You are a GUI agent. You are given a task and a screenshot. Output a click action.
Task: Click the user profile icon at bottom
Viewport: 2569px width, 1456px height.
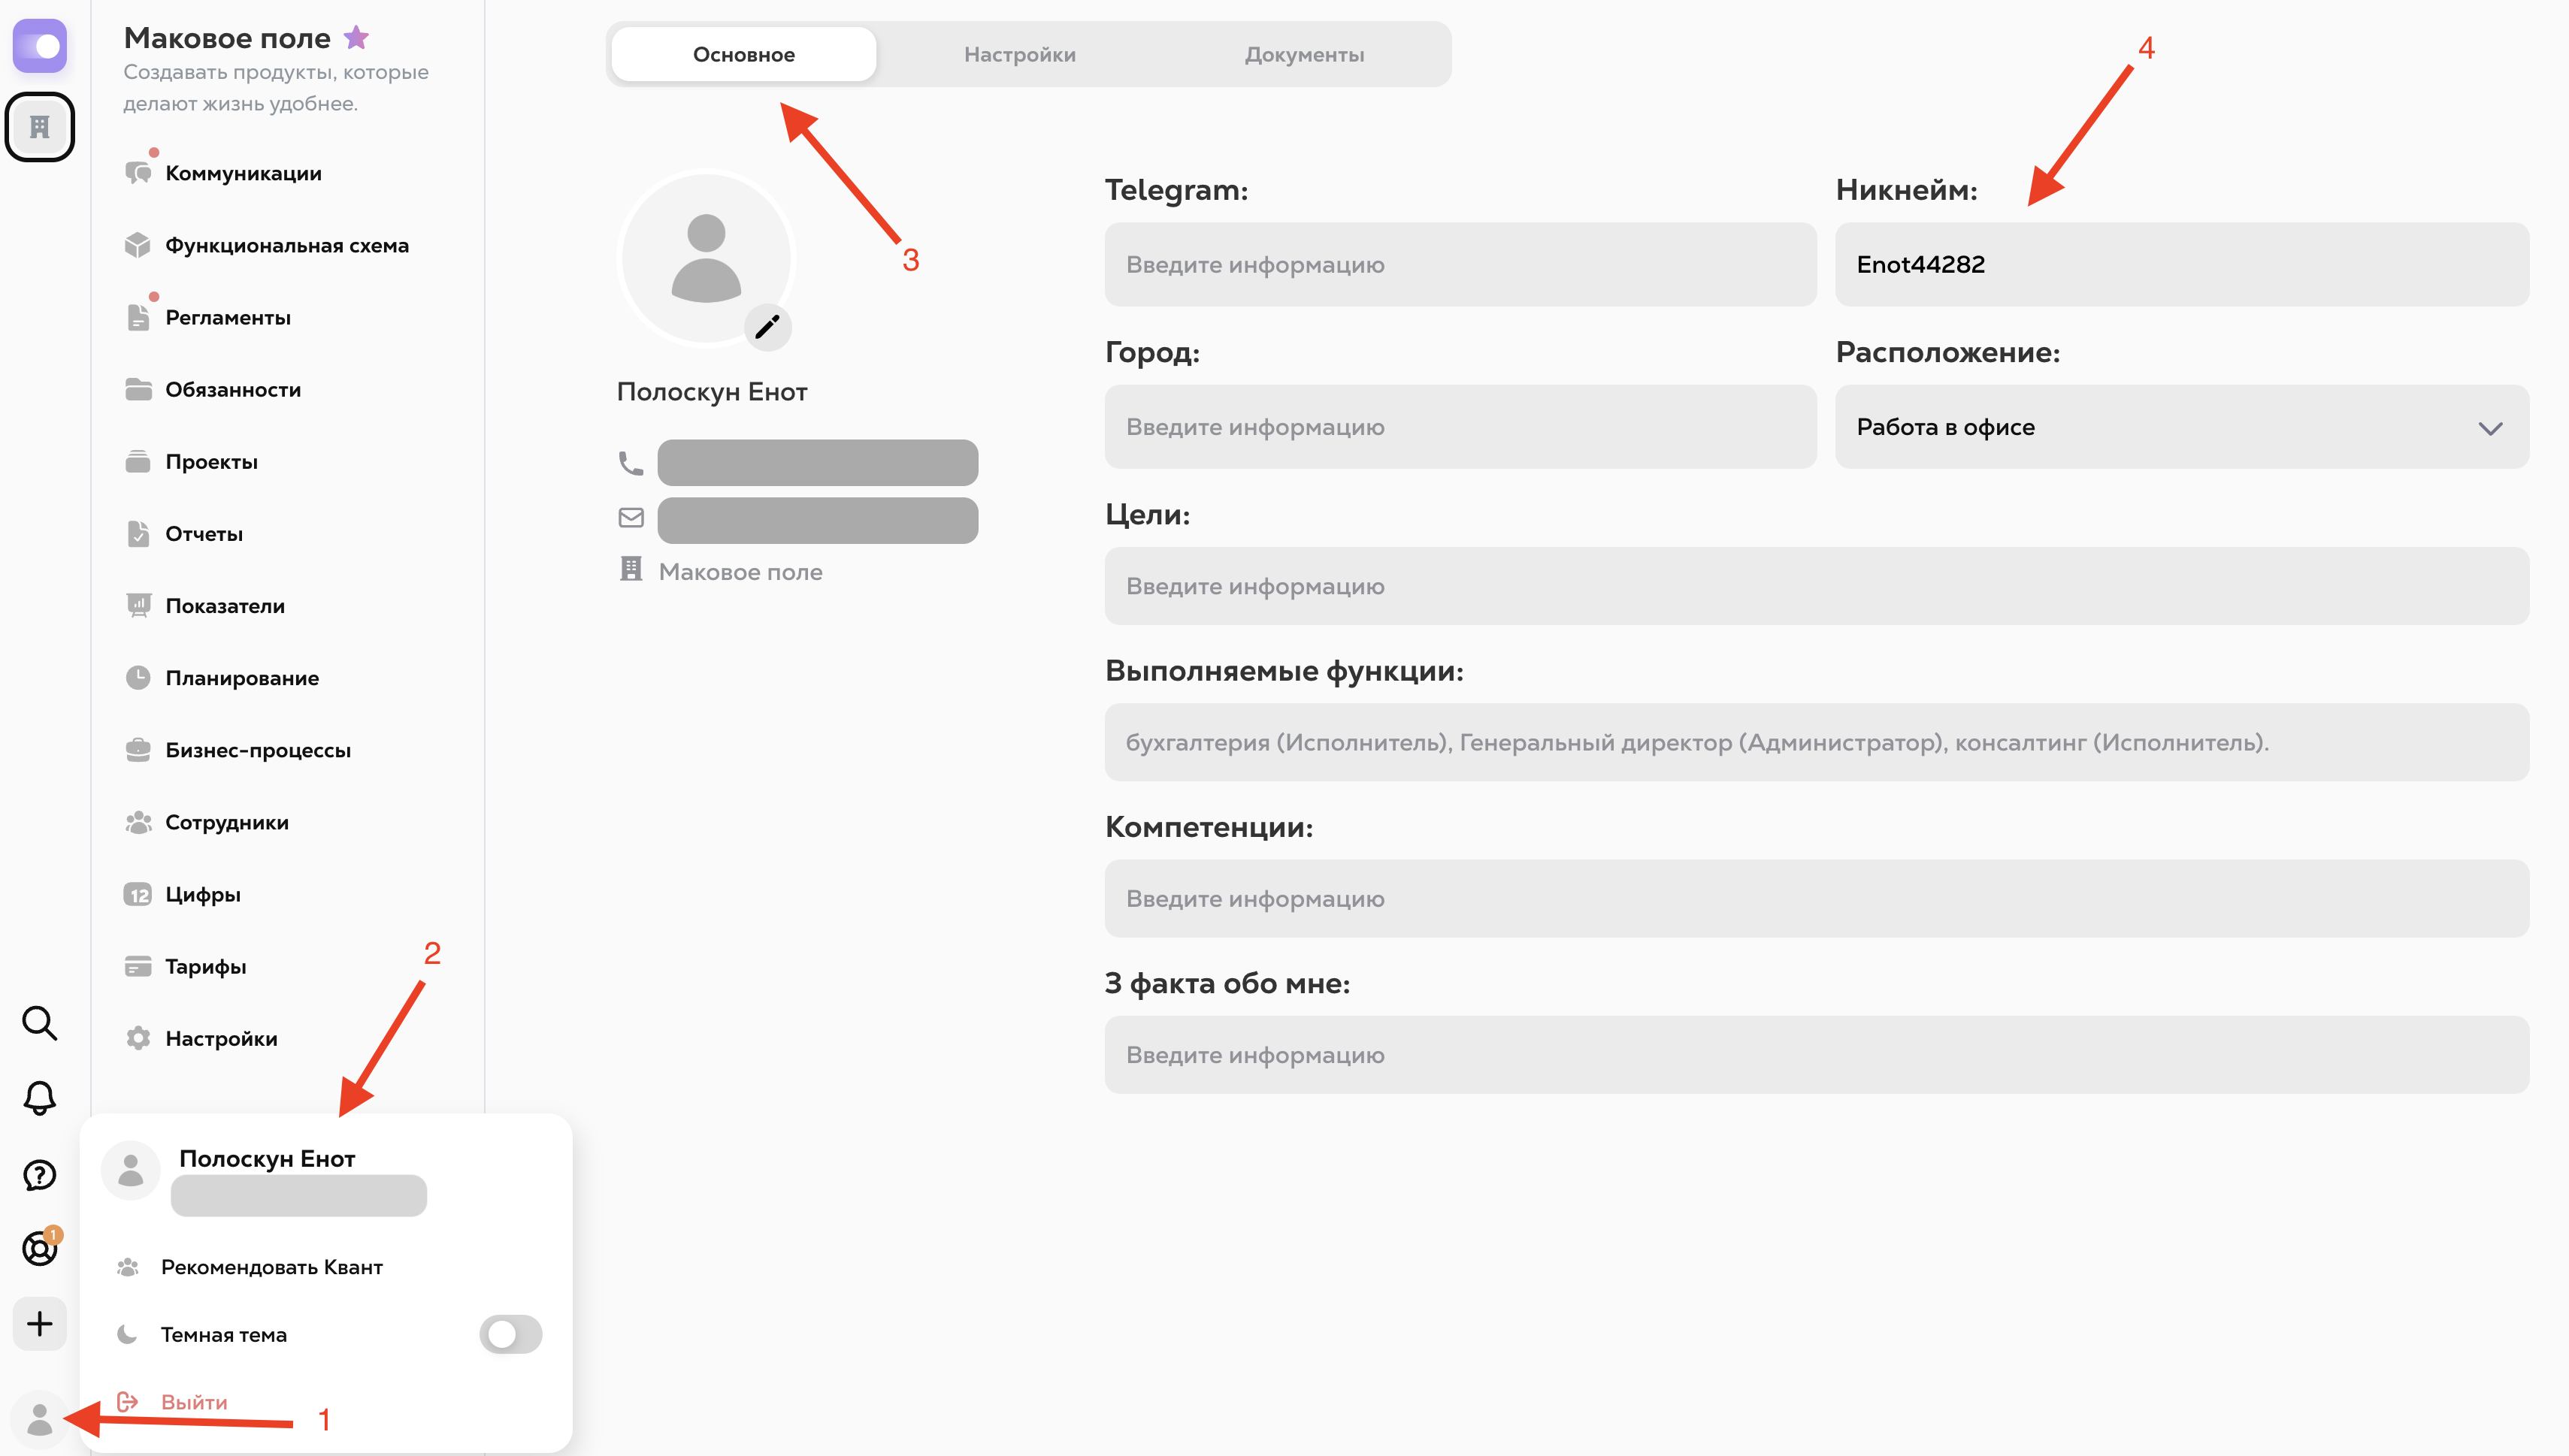(39, 1418)
